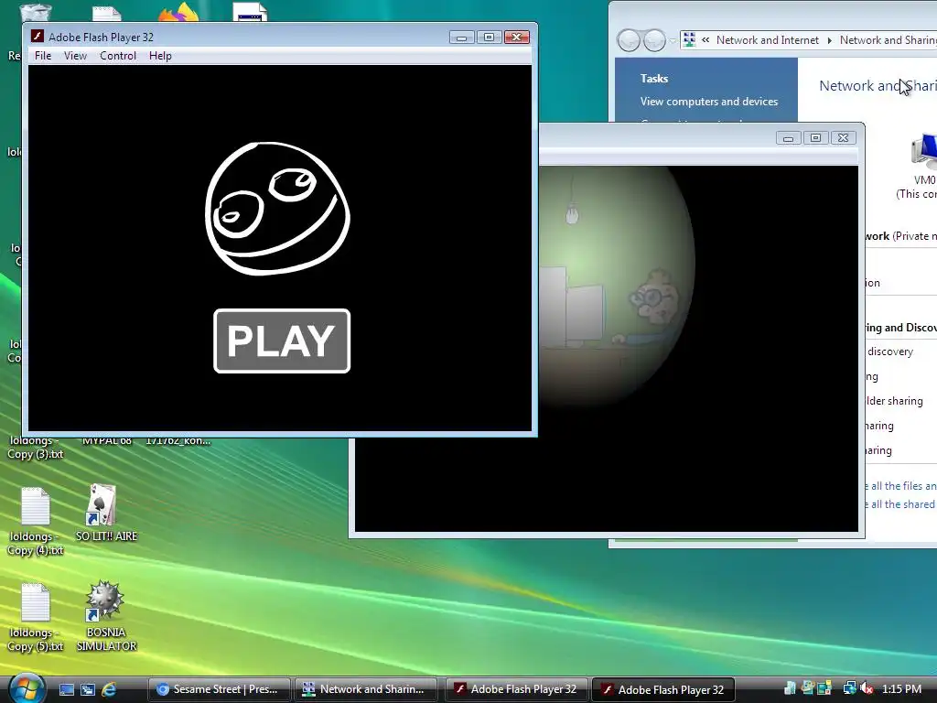Open the Control menu in Flash Player

118,56
